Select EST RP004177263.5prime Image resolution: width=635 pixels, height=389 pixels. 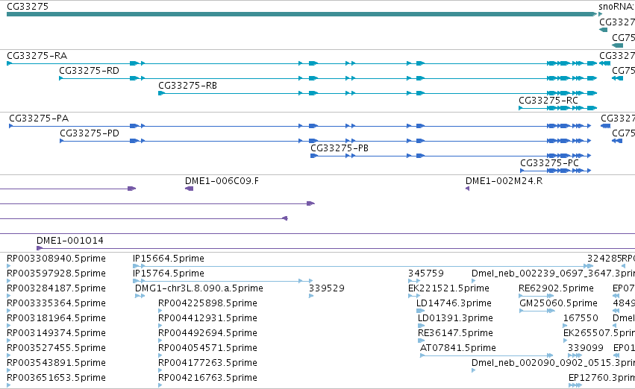pyautogui.click(x=207, y=363)
